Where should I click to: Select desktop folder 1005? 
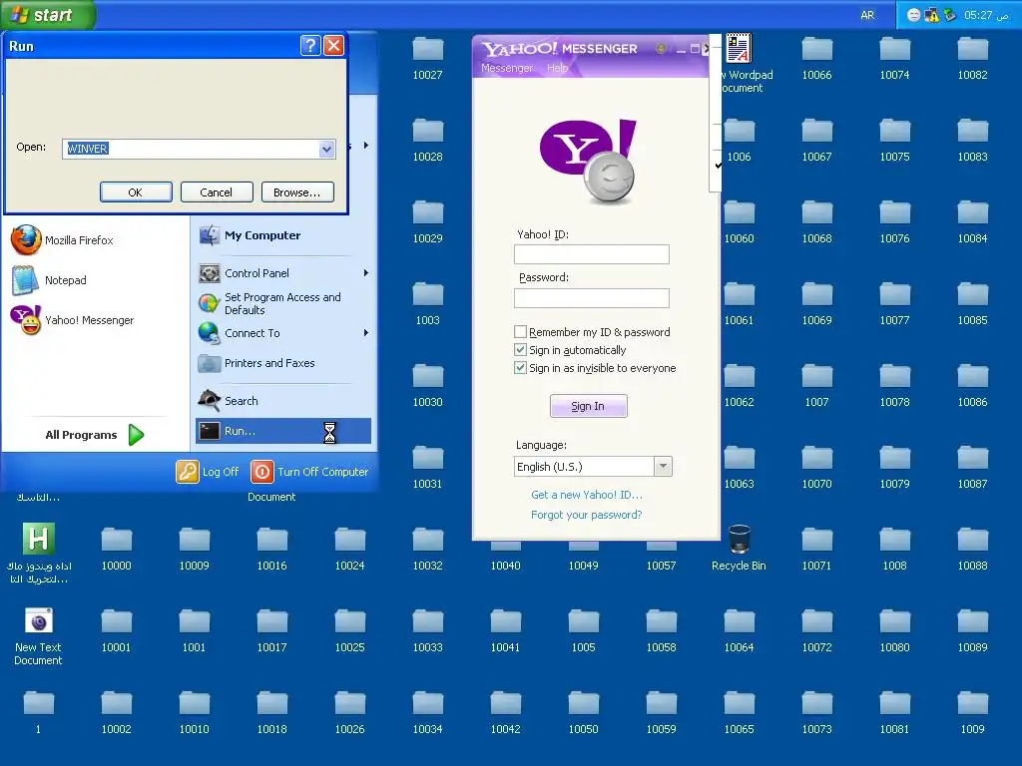point(583,631)
